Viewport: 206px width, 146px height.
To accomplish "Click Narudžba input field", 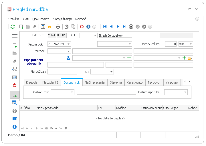I will pos(62,72).
